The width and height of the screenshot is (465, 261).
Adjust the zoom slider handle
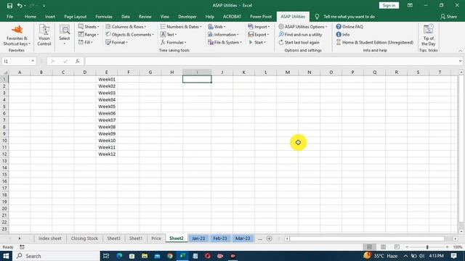pyautogui.click(x=427, y=246)
